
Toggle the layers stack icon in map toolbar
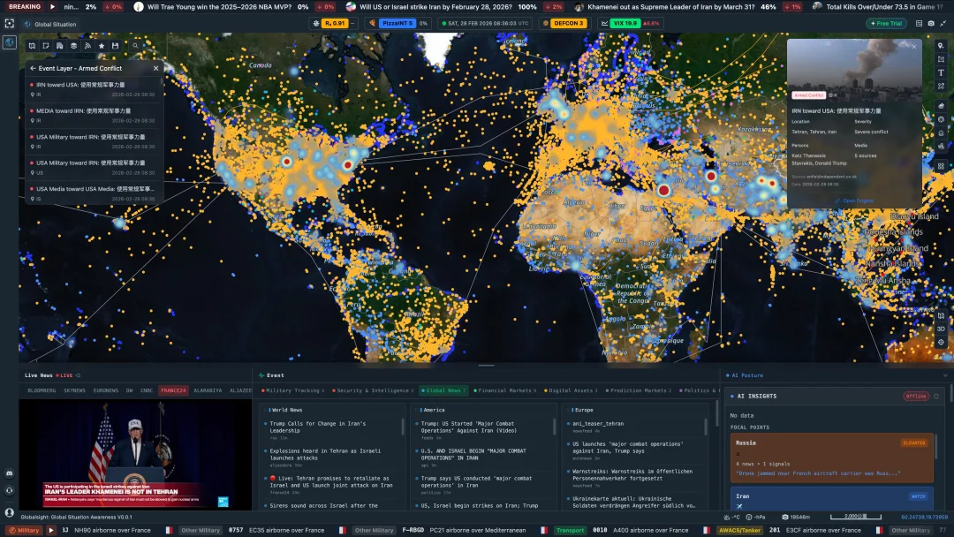[x=73, y=46]
